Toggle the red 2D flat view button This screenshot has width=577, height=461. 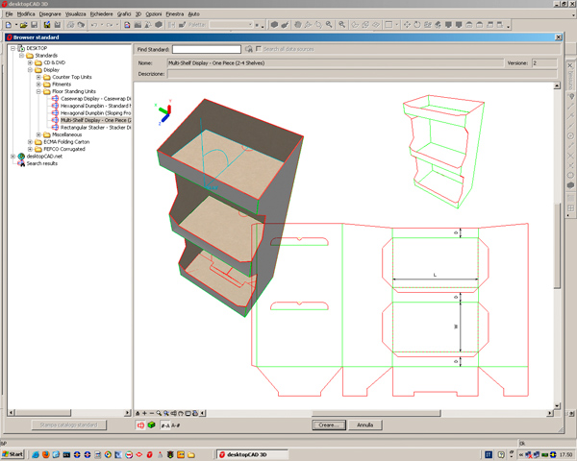(140, 425)
